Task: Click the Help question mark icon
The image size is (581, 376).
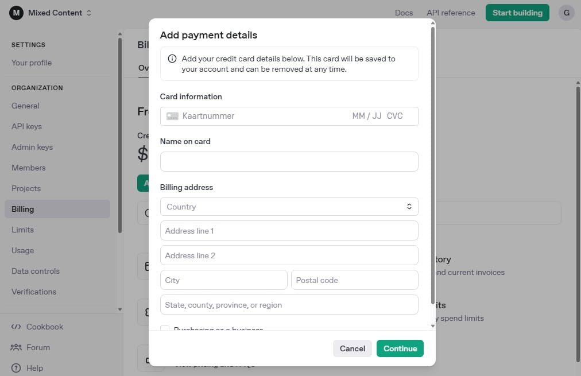Action: (16, 368)
